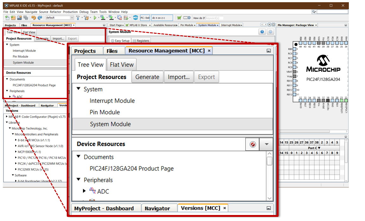Toggle pin RB9 on package view
Screen dimensions: 365x221
pos(294,49)
